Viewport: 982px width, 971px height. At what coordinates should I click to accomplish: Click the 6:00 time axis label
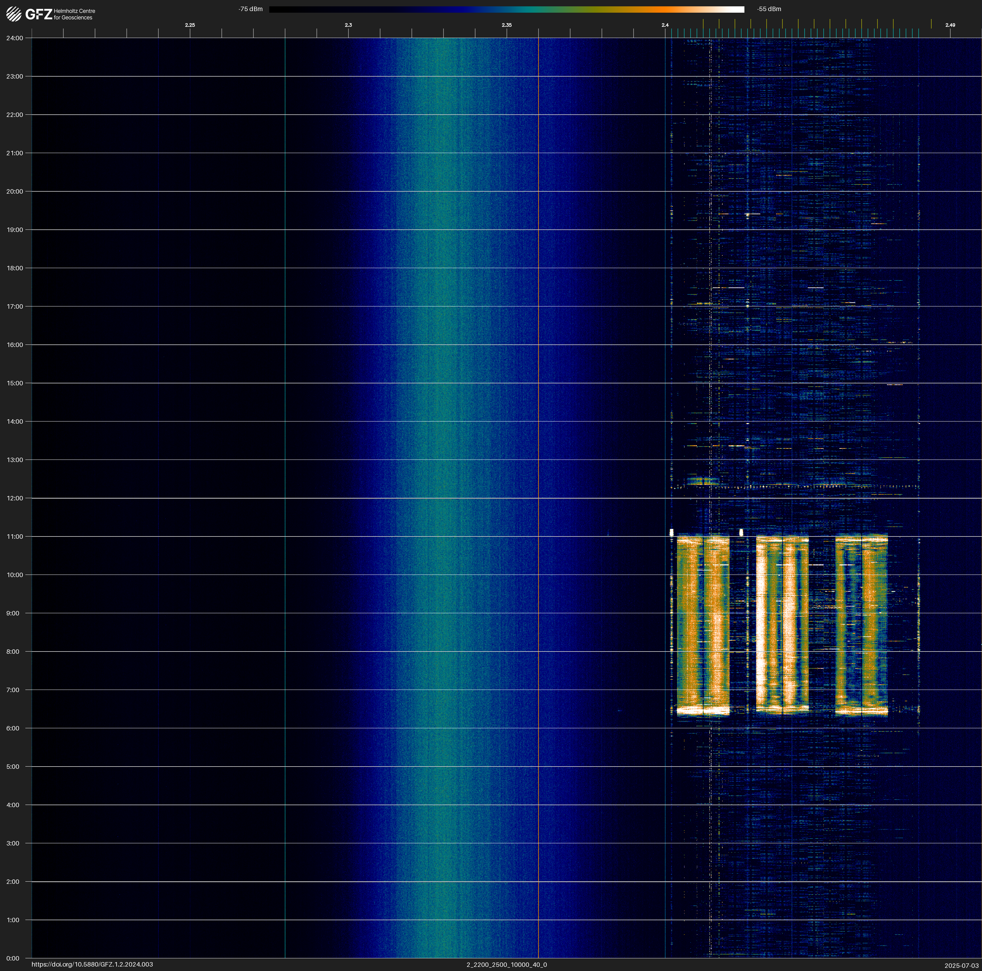(13, 728)
